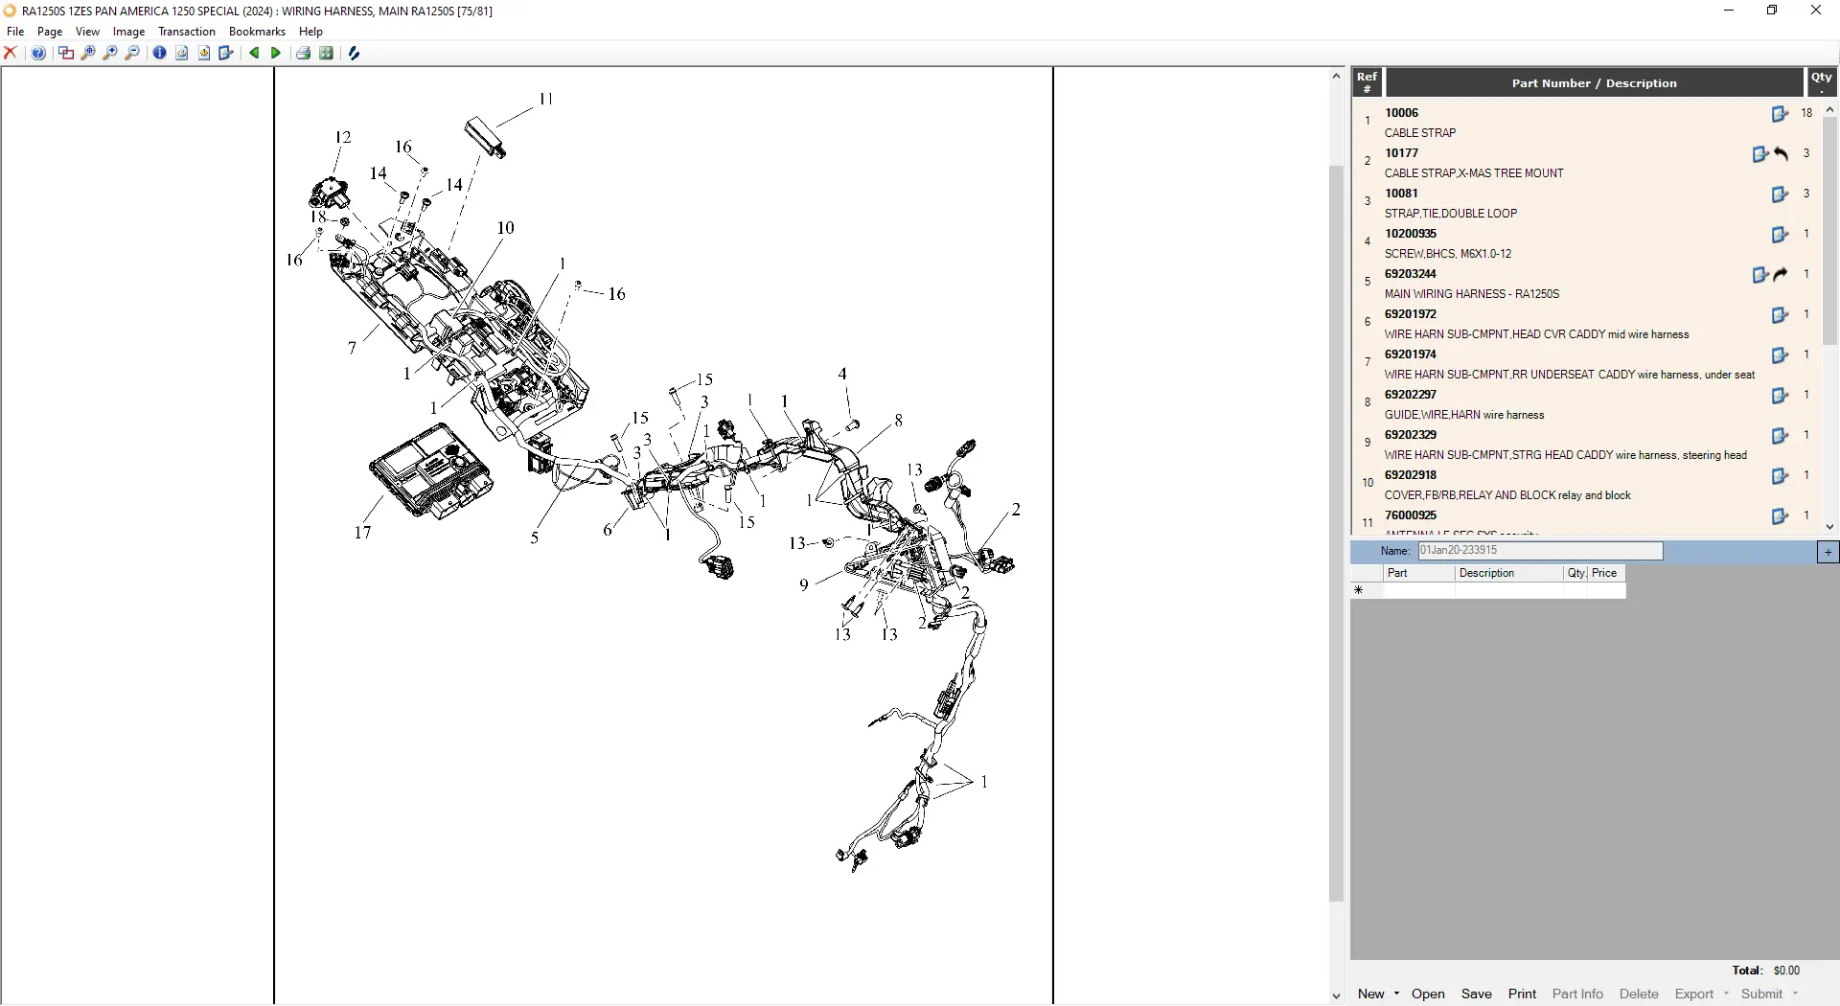
Task: Go to previous page with green left arrow
Action: click(x=254, y=54)
